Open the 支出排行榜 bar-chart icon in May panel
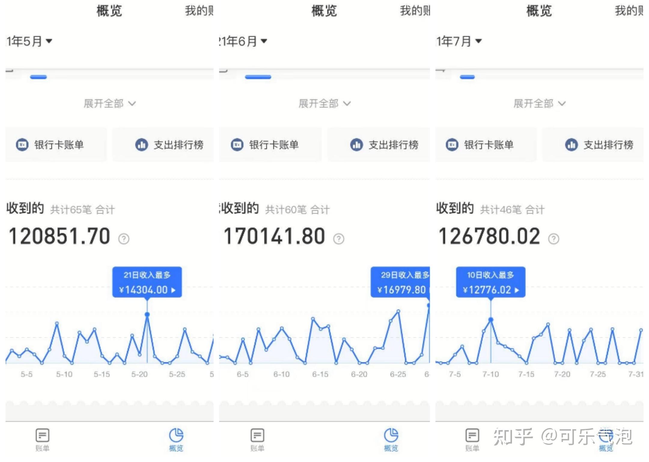This screenshot has height=462, width=649. [x=141, y=145]
